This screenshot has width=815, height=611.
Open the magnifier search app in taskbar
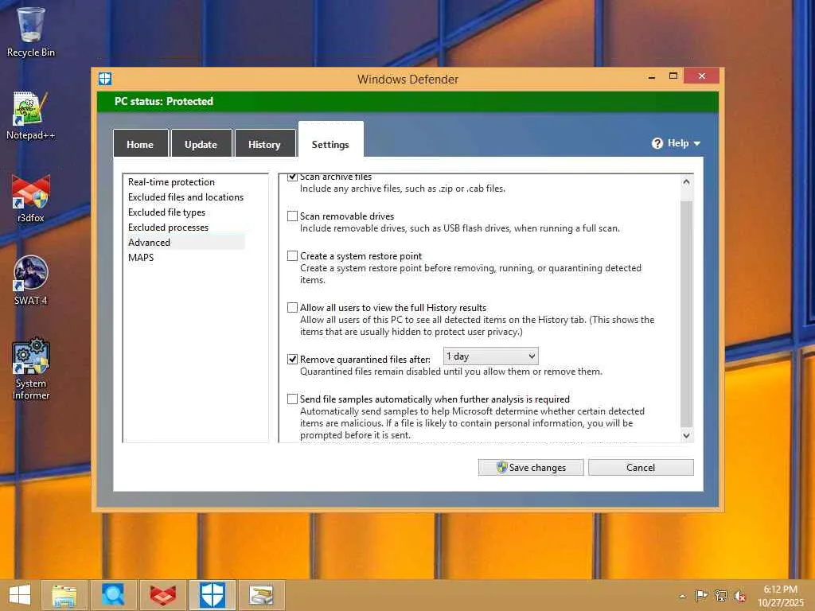coord(113,595)
